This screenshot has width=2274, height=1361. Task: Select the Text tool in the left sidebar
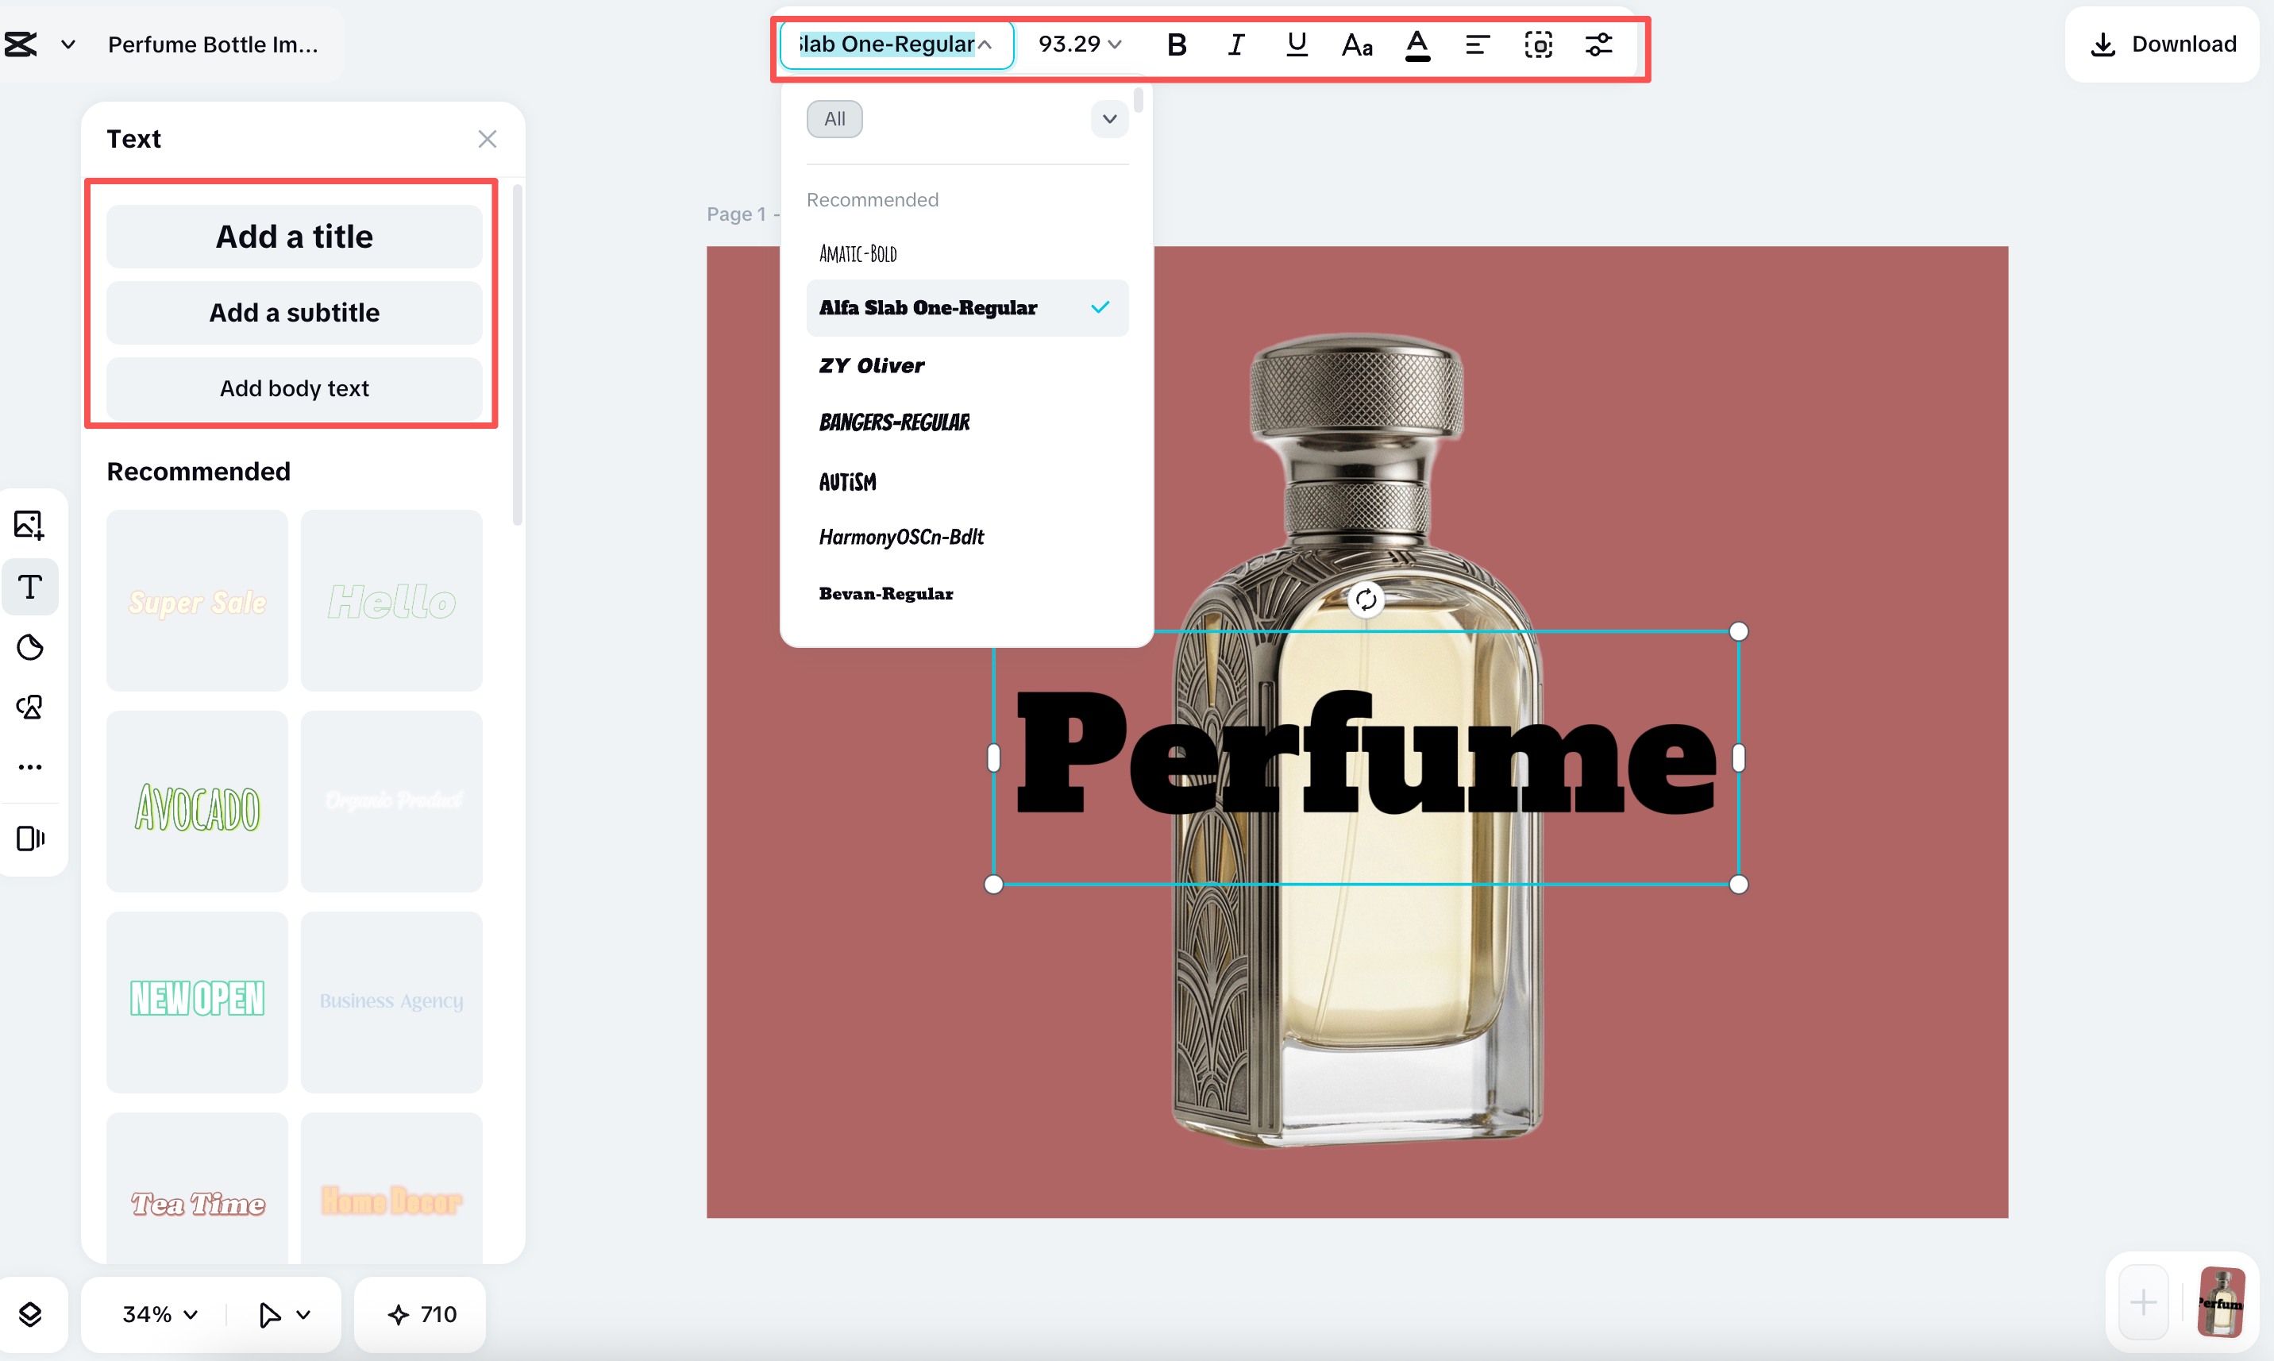(30, 587)
